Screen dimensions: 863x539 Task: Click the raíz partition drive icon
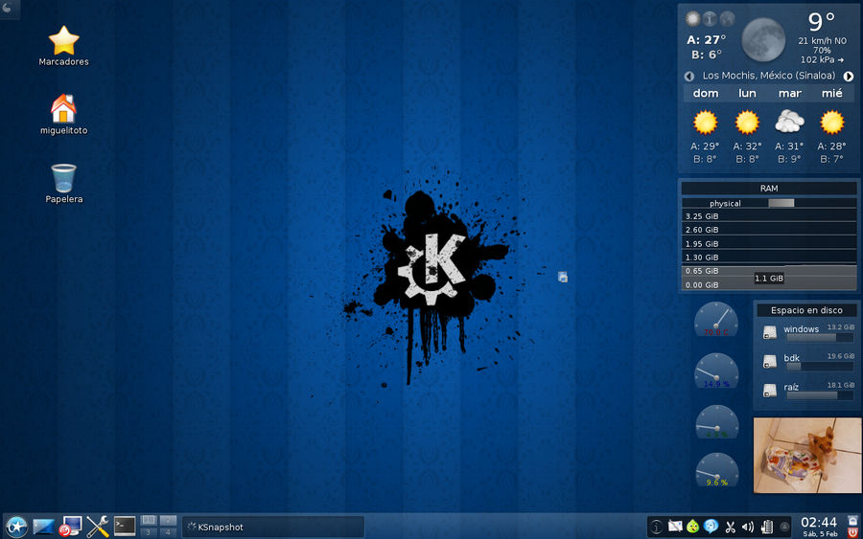point(769,391)
